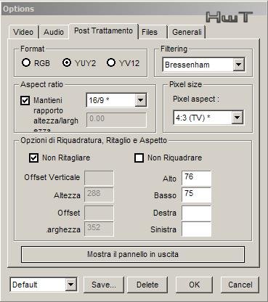Confirm settings with the OK button
This screenshot has width=268, height=302.
pyautogui.click(x=194, y=285)
